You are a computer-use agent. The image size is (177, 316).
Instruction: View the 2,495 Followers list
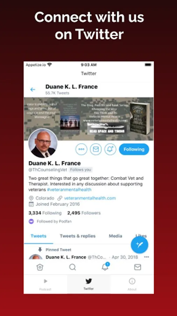pyautogui.click(x=84, y=213)
